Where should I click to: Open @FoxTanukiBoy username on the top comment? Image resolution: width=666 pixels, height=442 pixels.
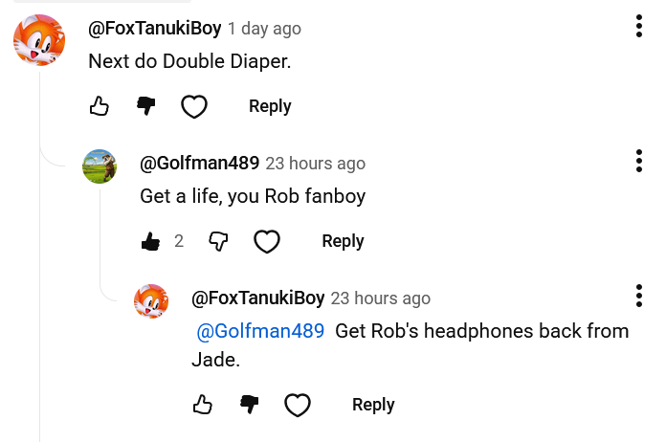[x=155, y=29]
